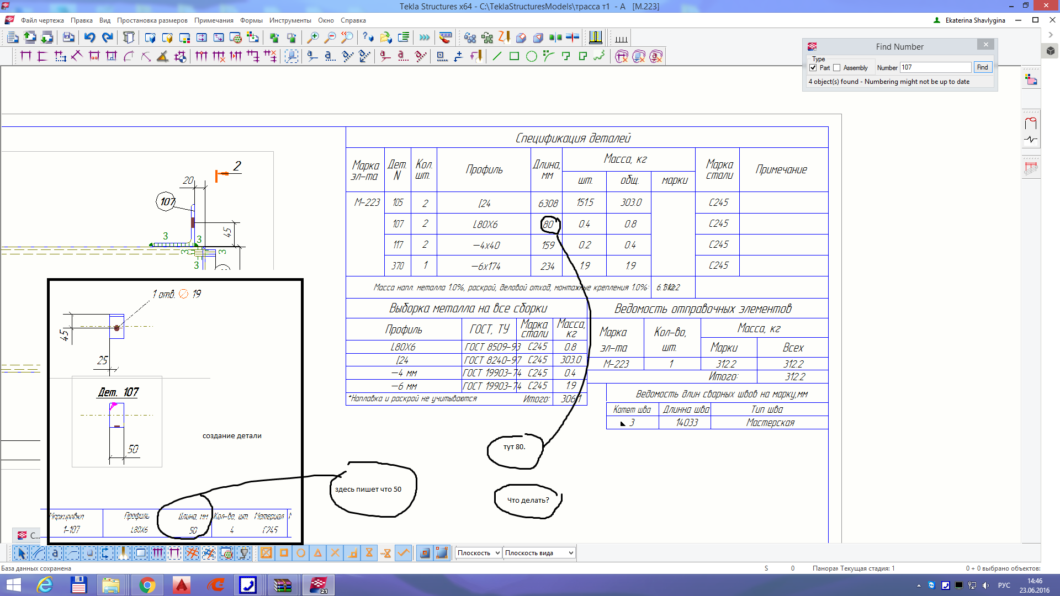Enable the Assembly checkbox
The width and height of the screenshot is (1060, 596).
tap(836, 68)
